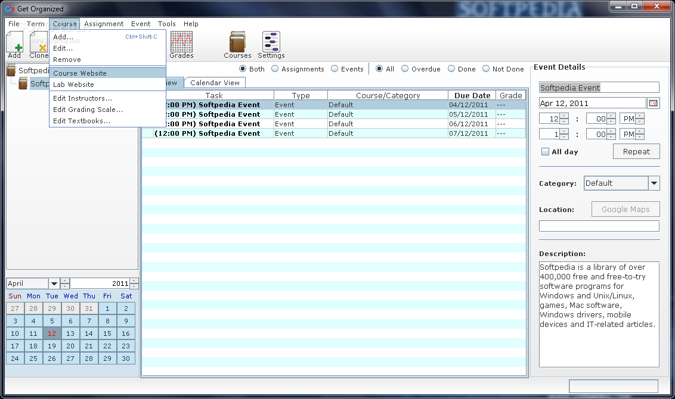Click the Softpedia Event title field

599,88
